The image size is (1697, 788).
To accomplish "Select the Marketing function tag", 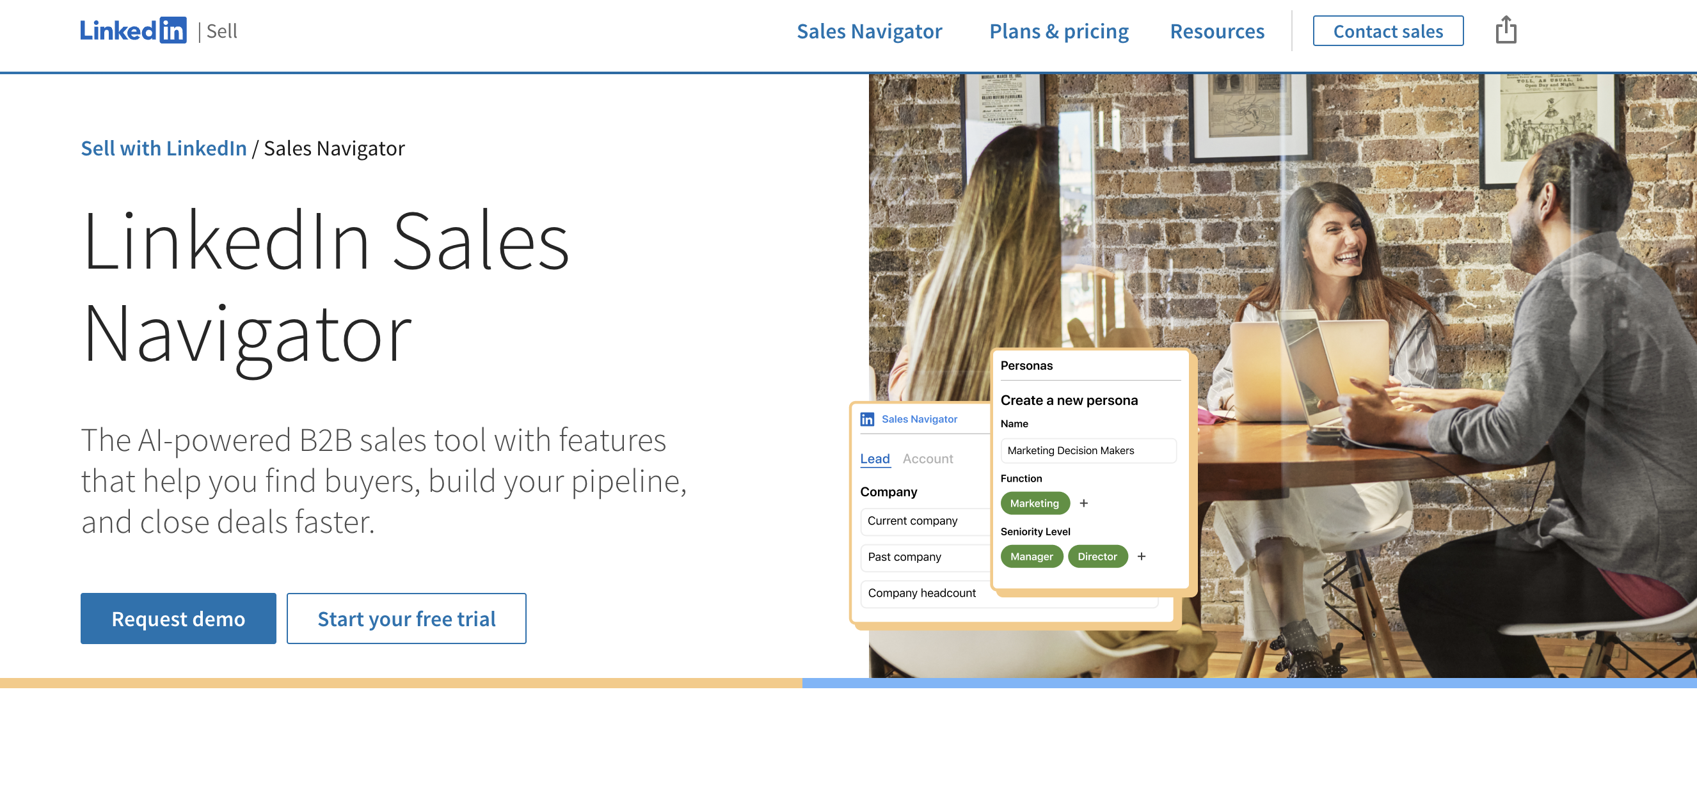I will (1034, 503).
